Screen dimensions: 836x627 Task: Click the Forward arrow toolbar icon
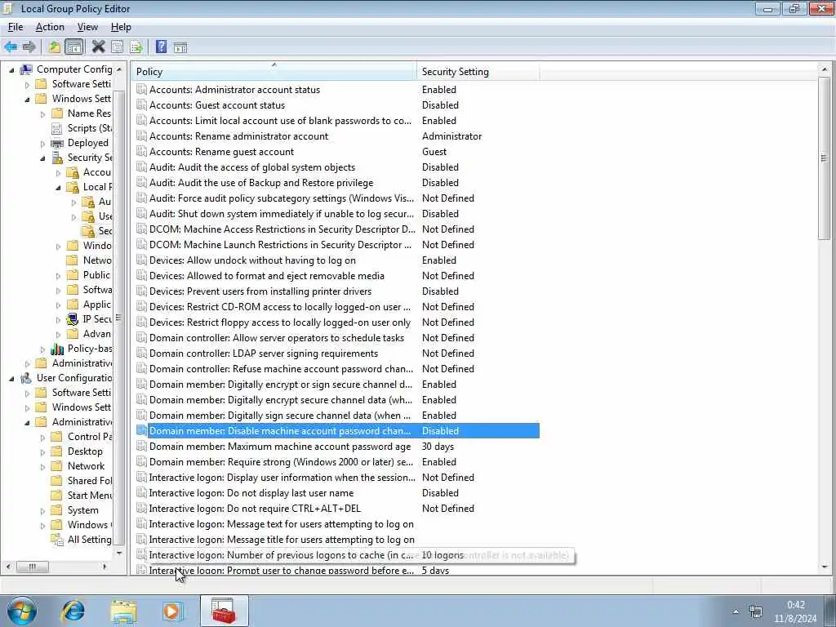pos(29,47)
